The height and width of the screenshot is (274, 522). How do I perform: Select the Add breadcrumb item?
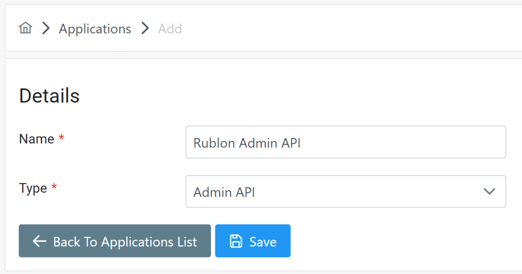[170, 29]
